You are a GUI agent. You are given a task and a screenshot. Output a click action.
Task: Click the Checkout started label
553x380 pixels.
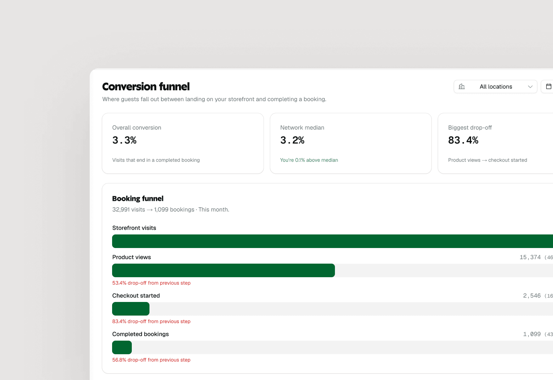(136, 296)
